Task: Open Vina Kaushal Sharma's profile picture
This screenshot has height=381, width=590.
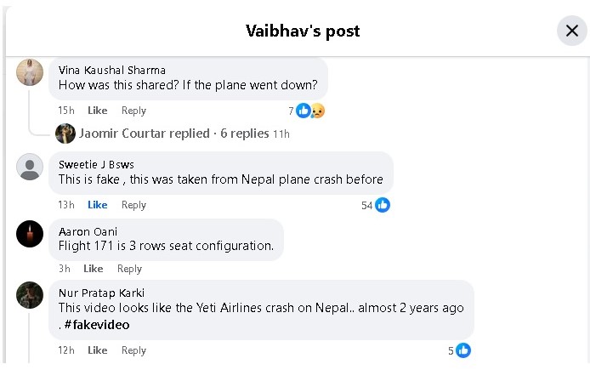Action: pos(31,72)
